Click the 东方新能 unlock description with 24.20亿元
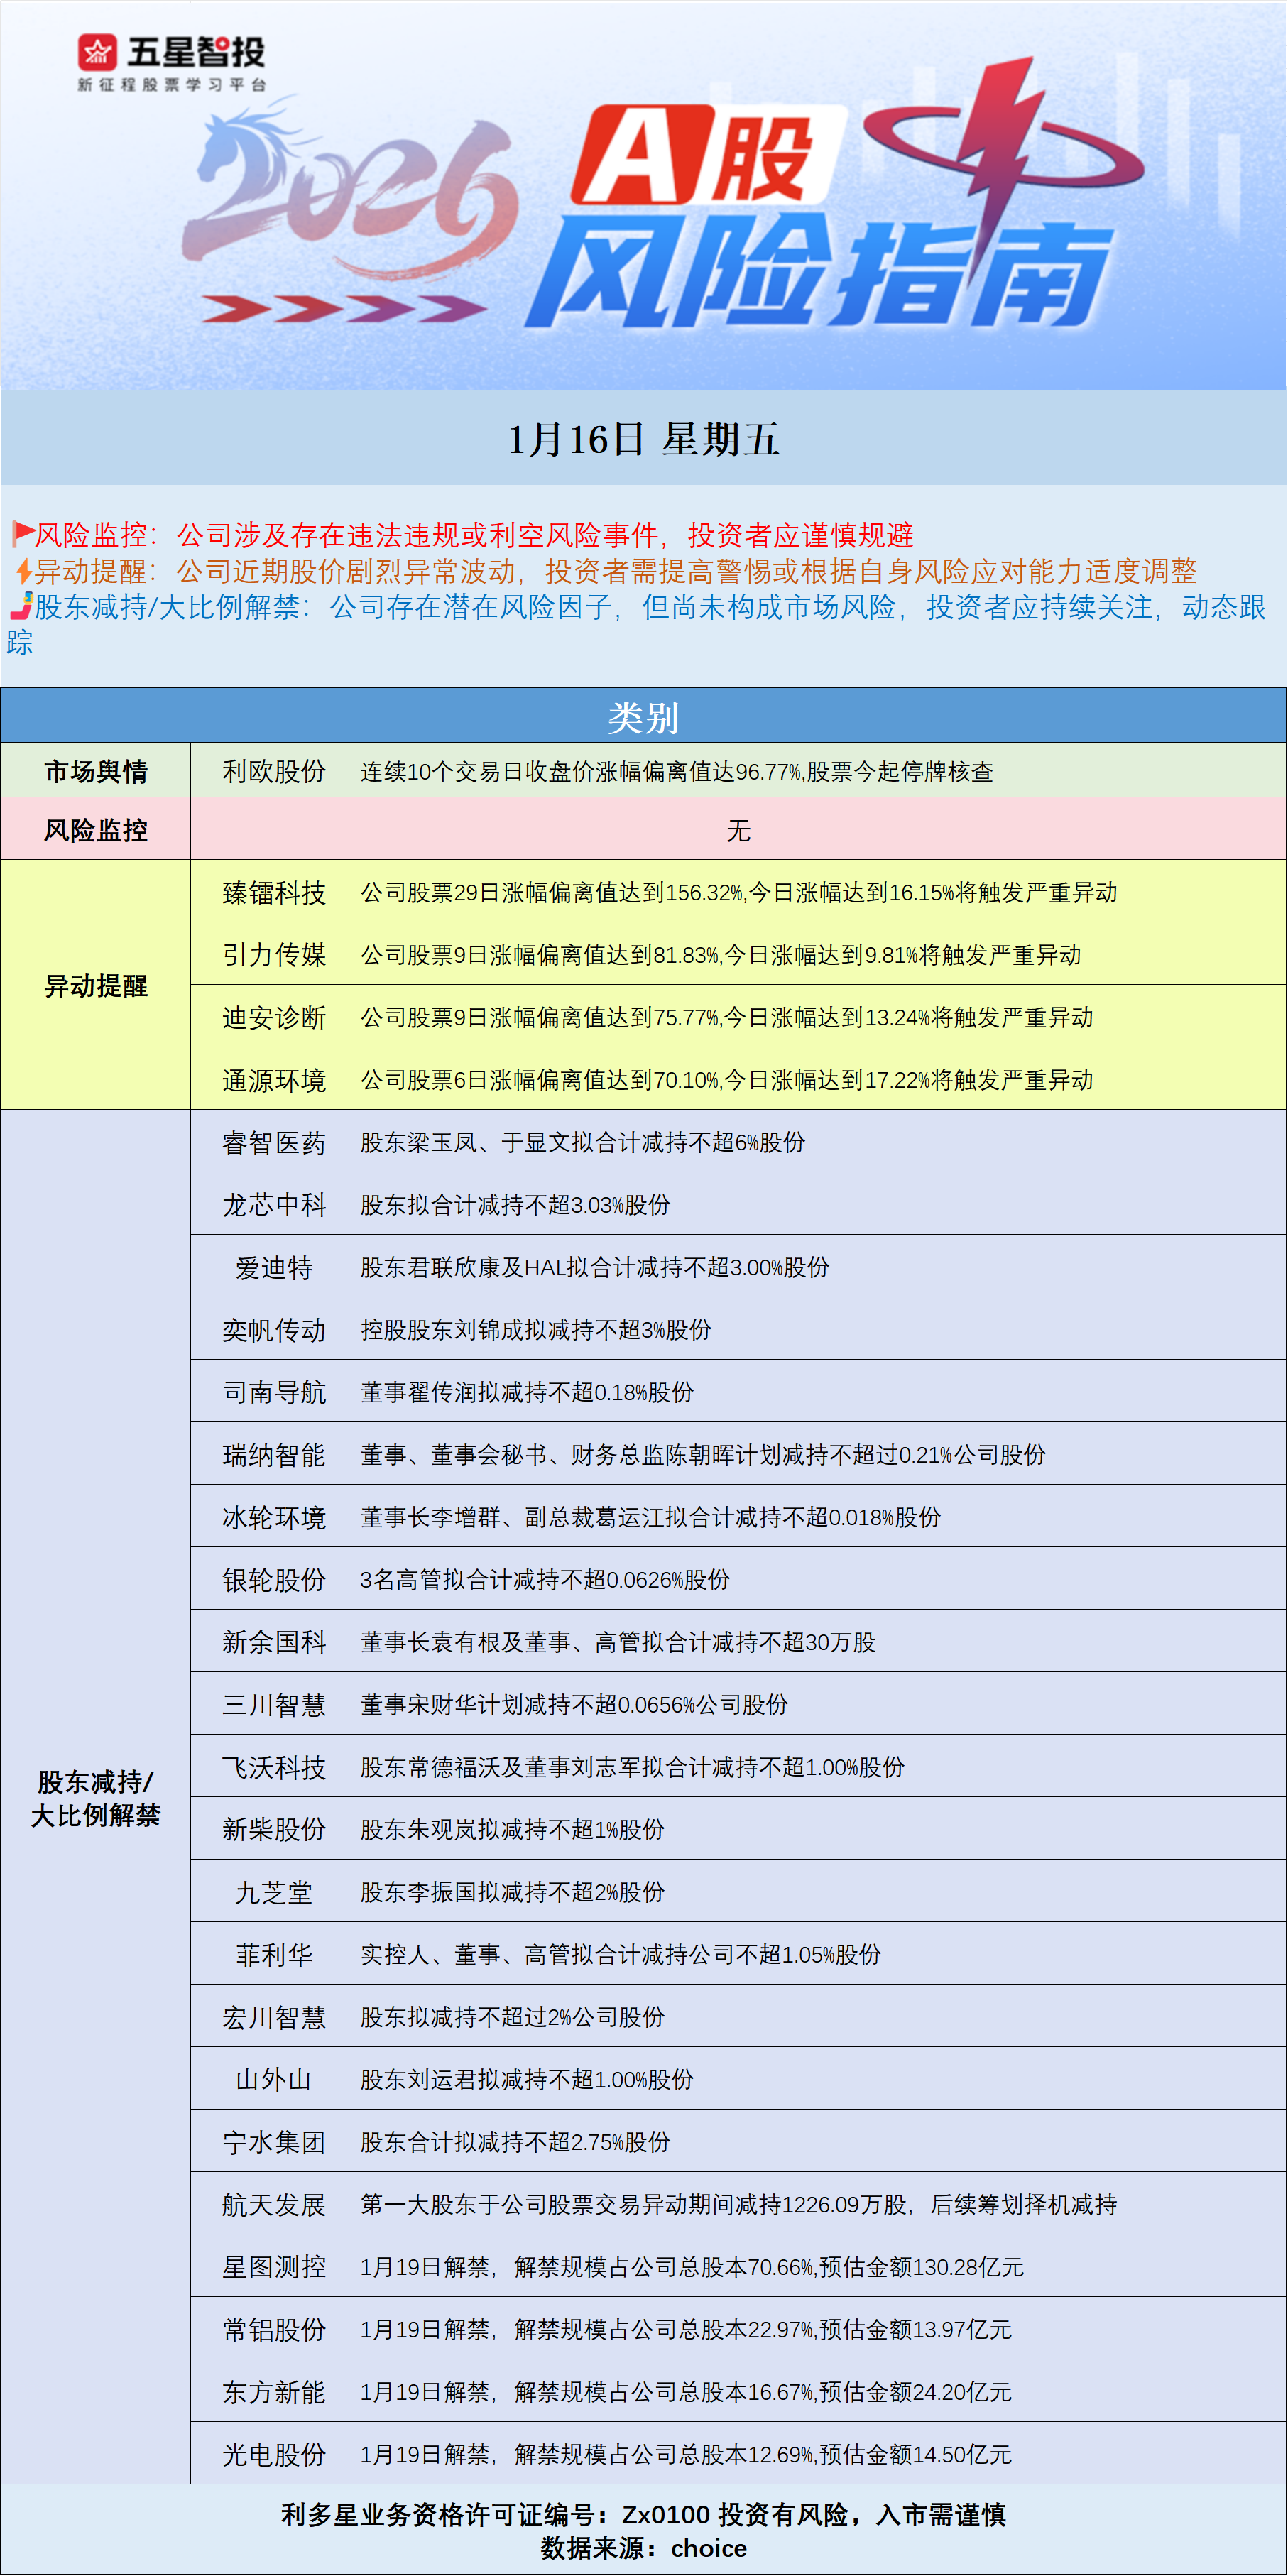The height and width of the screenshot is (2576, 1288). coord(686,2392)
